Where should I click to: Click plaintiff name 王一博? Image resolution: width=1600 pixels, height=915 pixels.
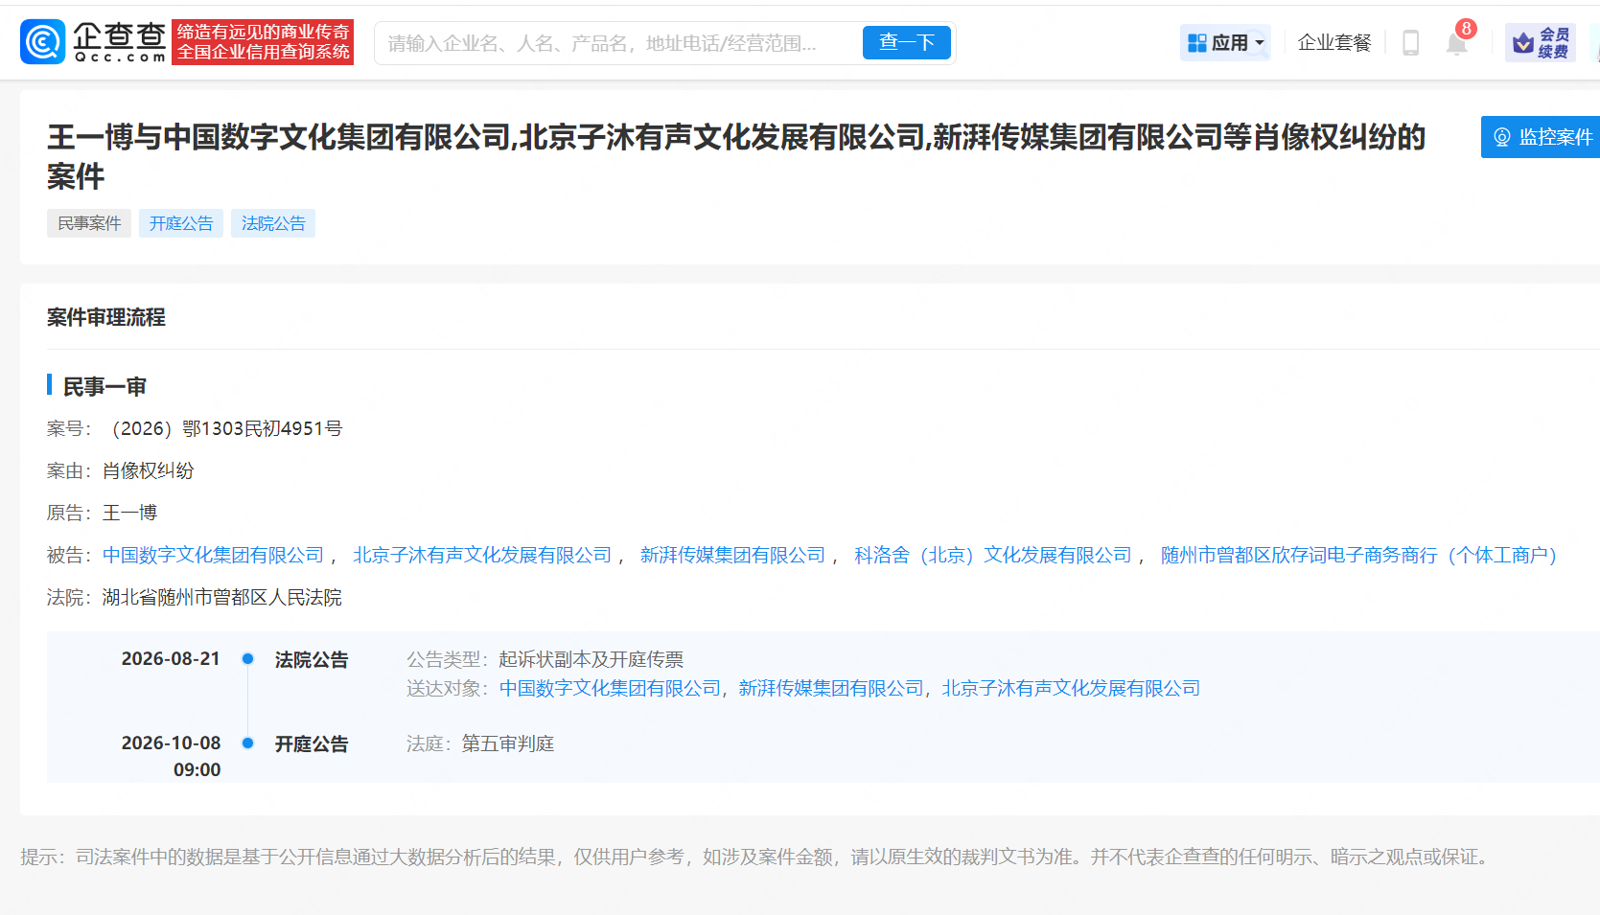pos(129,513)
